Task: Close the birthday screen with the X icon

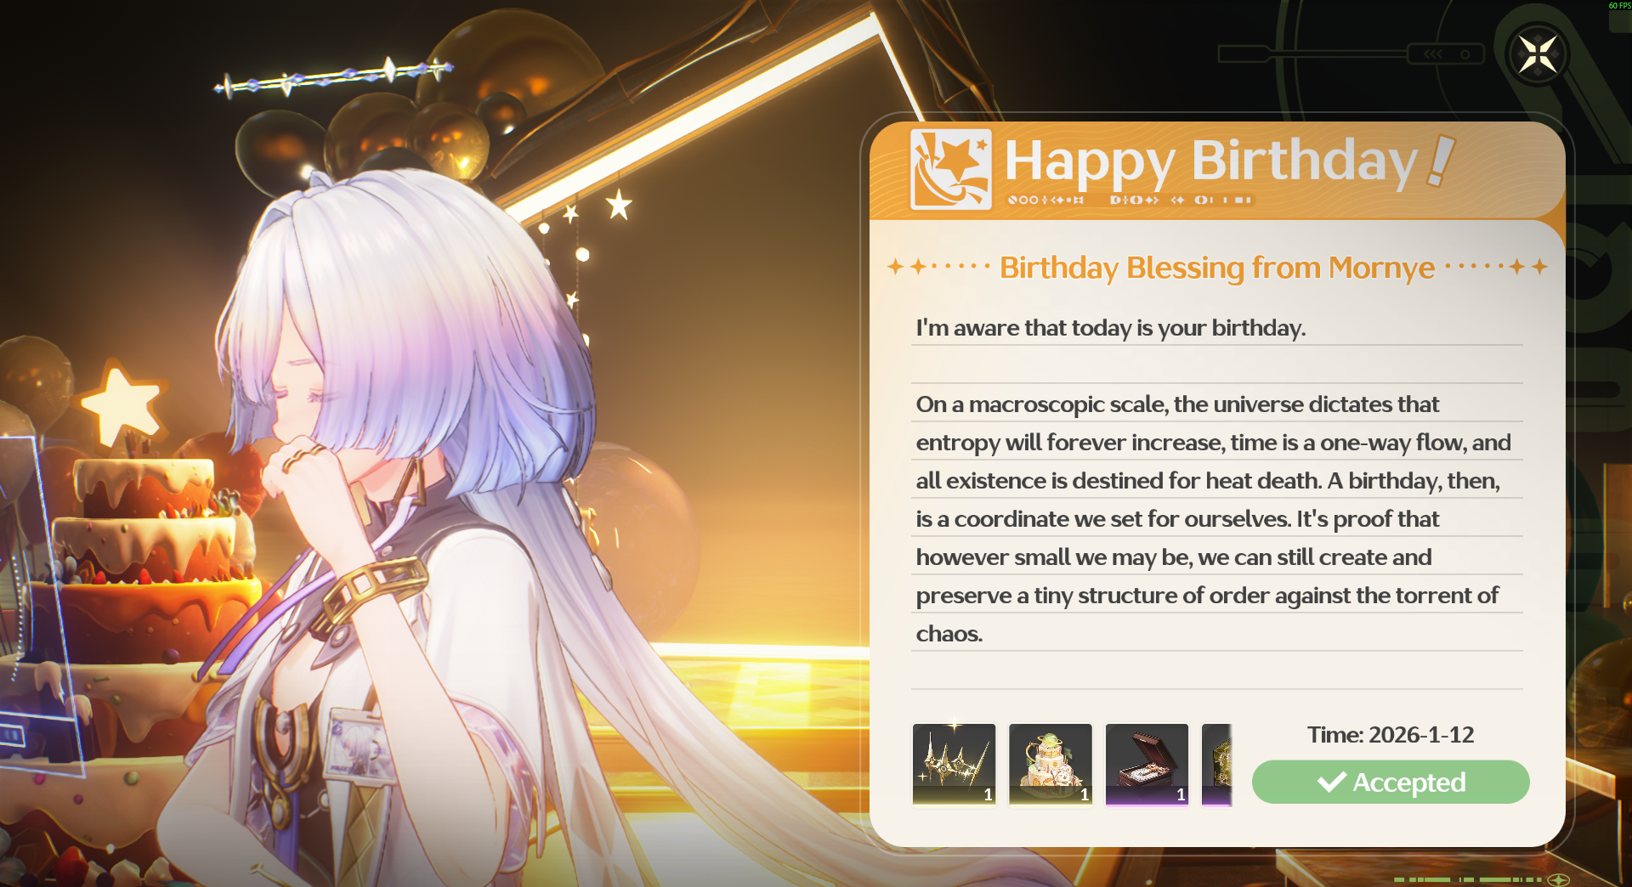Action: pos(1538,55)
